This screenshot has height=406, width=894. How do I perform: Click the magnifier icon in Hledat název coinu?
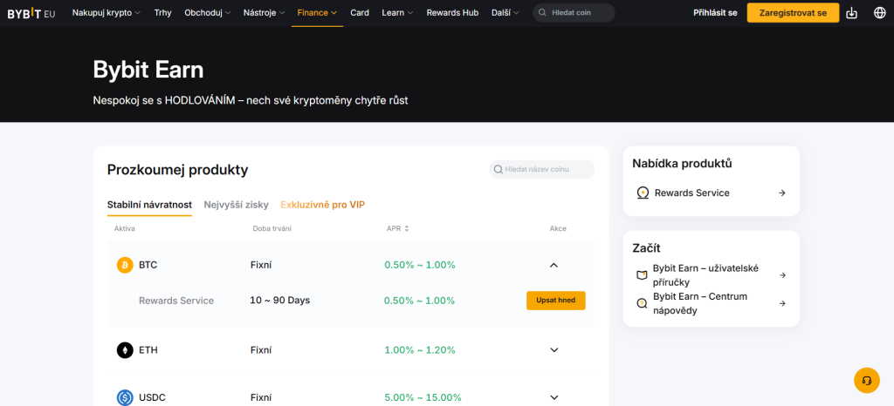click(498, 169)
